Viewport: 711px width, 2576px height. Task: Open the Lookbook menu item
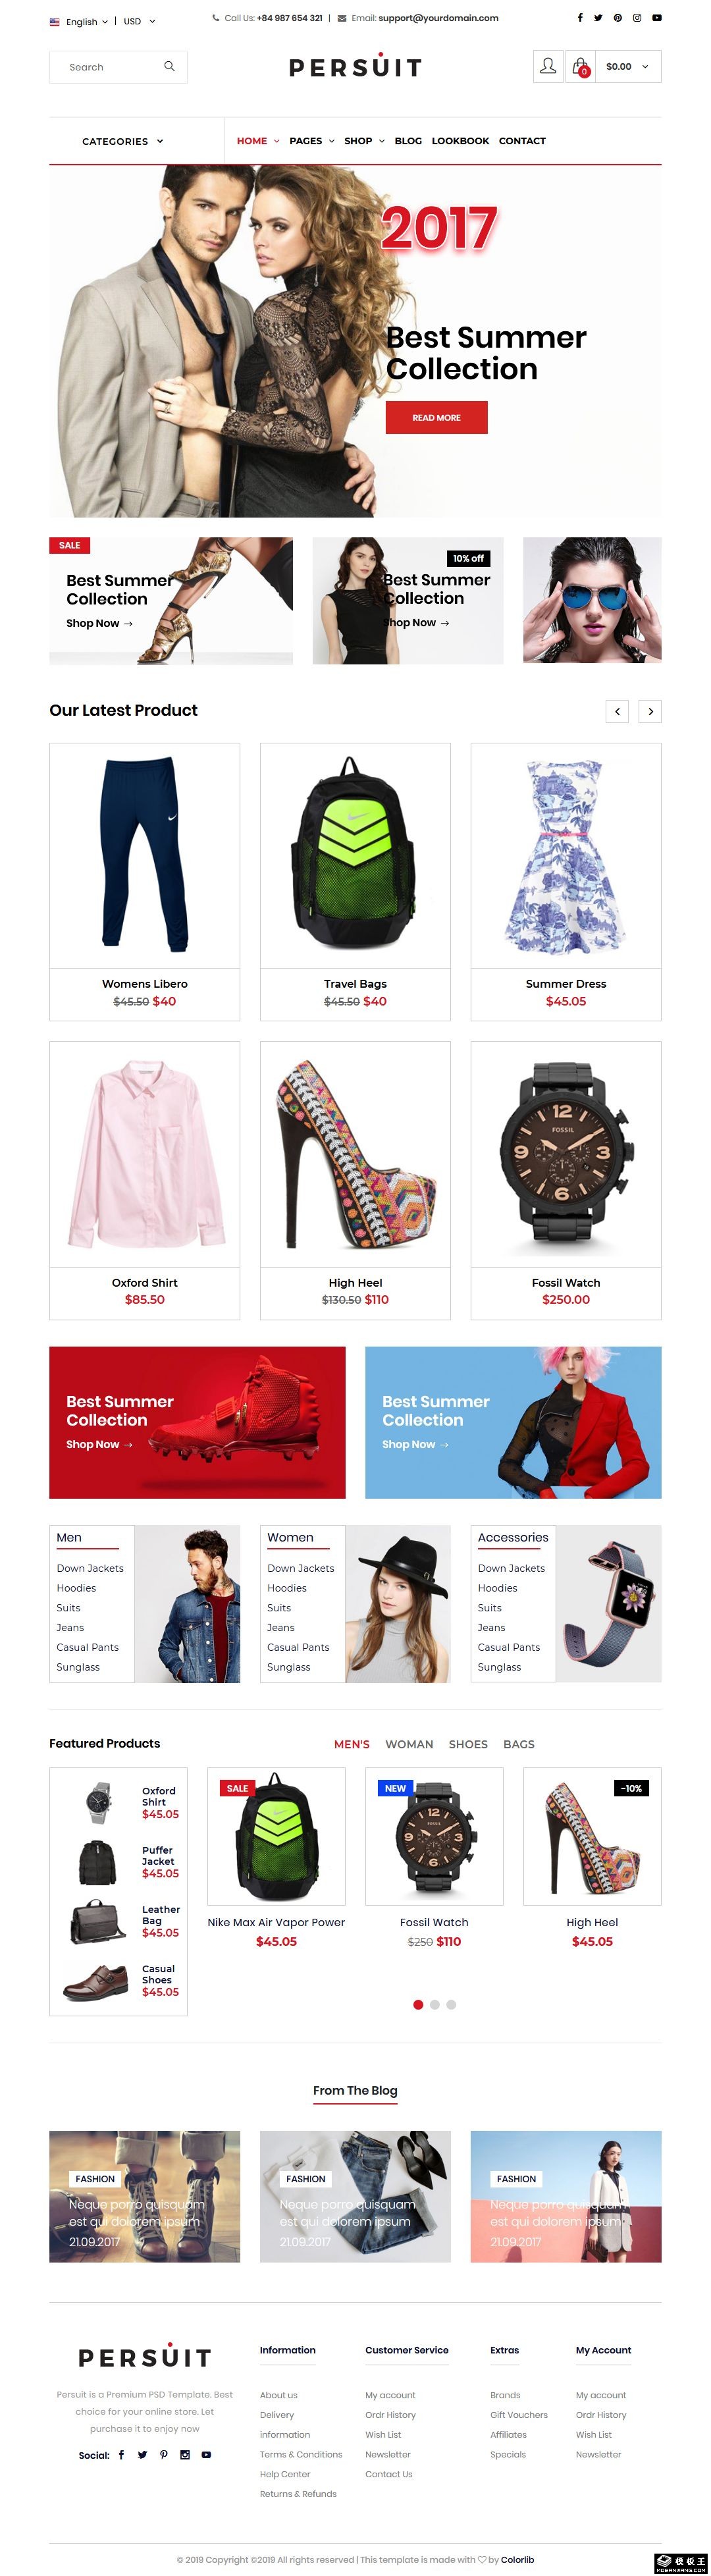pos(460,141)
